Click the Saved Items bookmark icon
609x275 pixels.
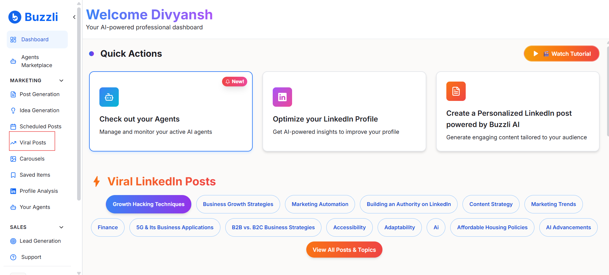(x=13, y=175)
